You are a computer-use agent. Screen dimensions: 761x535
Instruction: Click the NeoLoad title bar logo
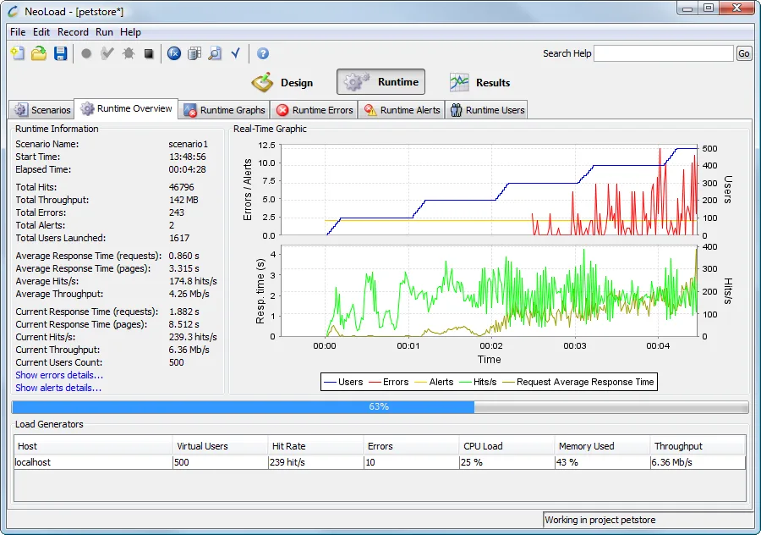pyautogui.click(x=13, y=12)
